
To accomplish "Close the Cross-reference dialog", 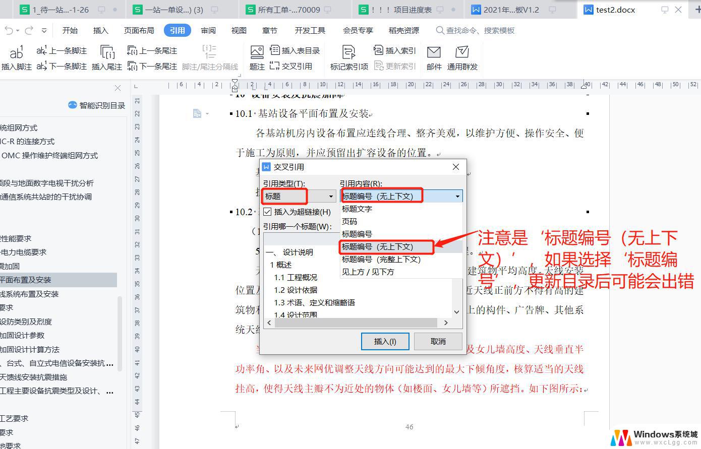I will (x=456, y=167).
